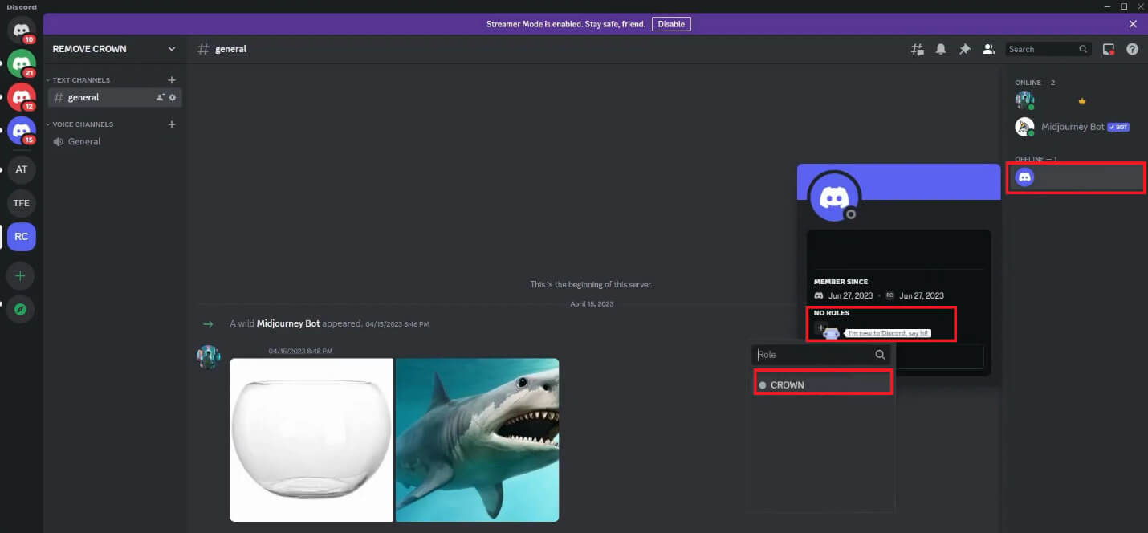
Task: Choose the CROWN role
Action: coord(823,384)
